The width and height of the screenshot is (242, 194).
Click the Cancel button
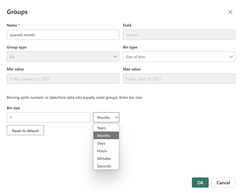[x=223, y=183]
